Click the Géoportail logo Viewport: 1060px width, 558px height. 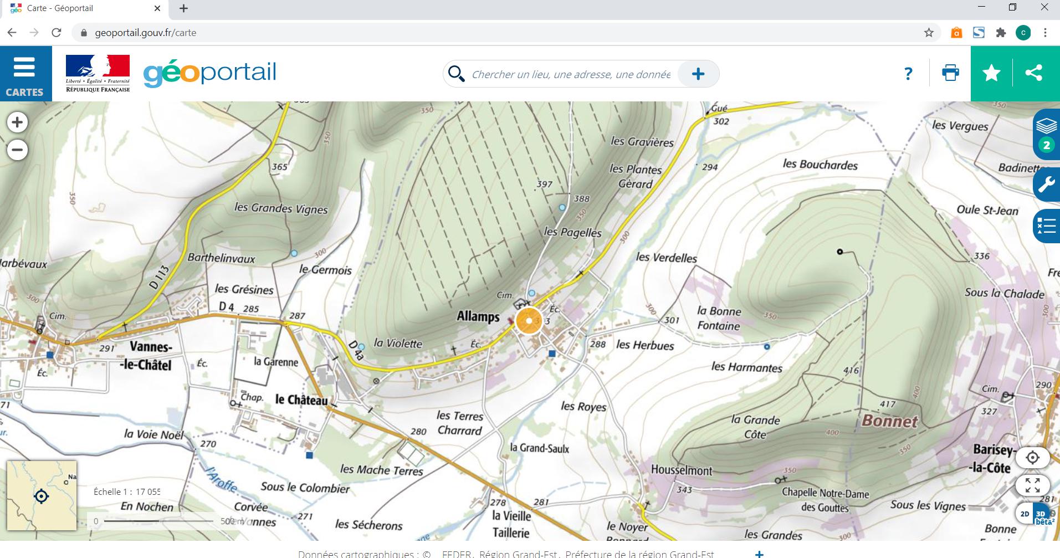click(x=209, y=74)
